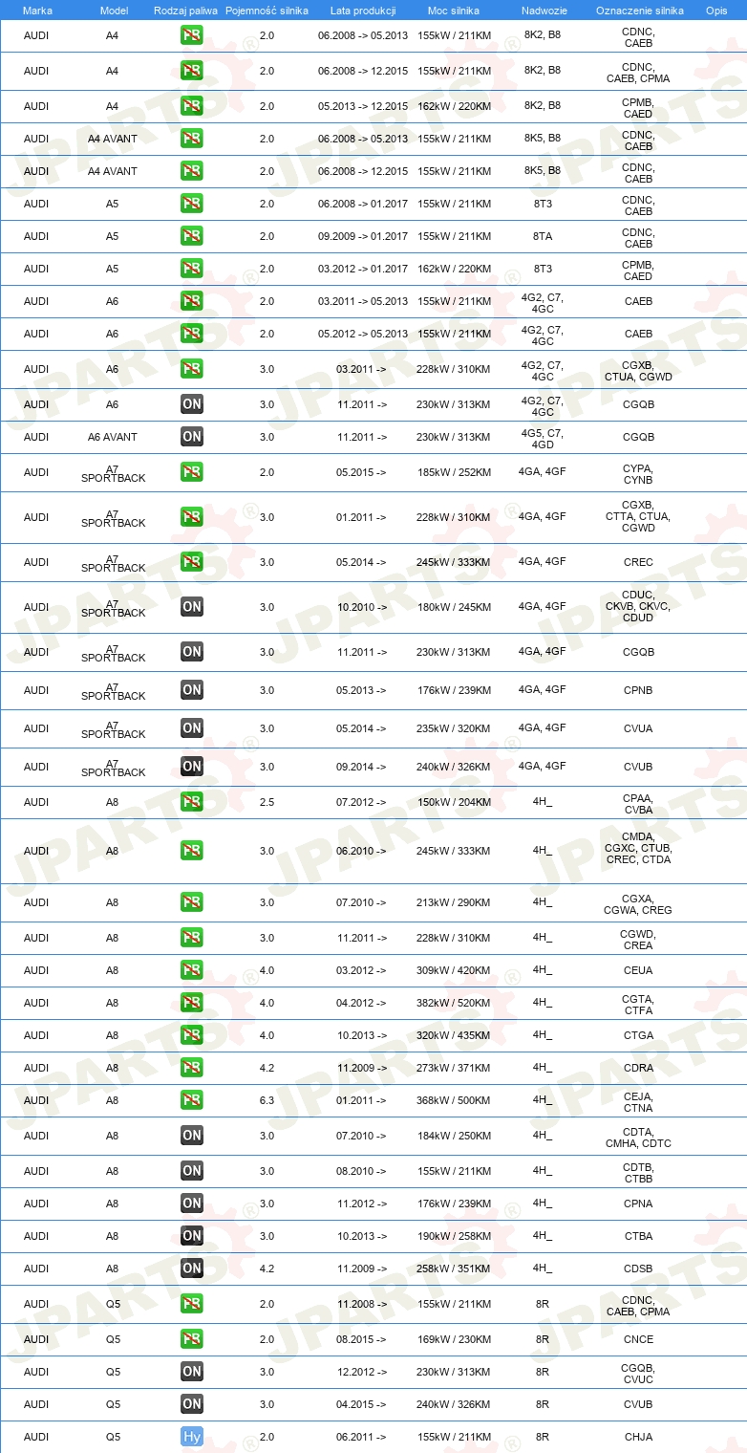Viewport: 747px width, 1453px height.
Task: Click diesel ON icon in Q5 CVUB row
Action: coord(192,1404)
